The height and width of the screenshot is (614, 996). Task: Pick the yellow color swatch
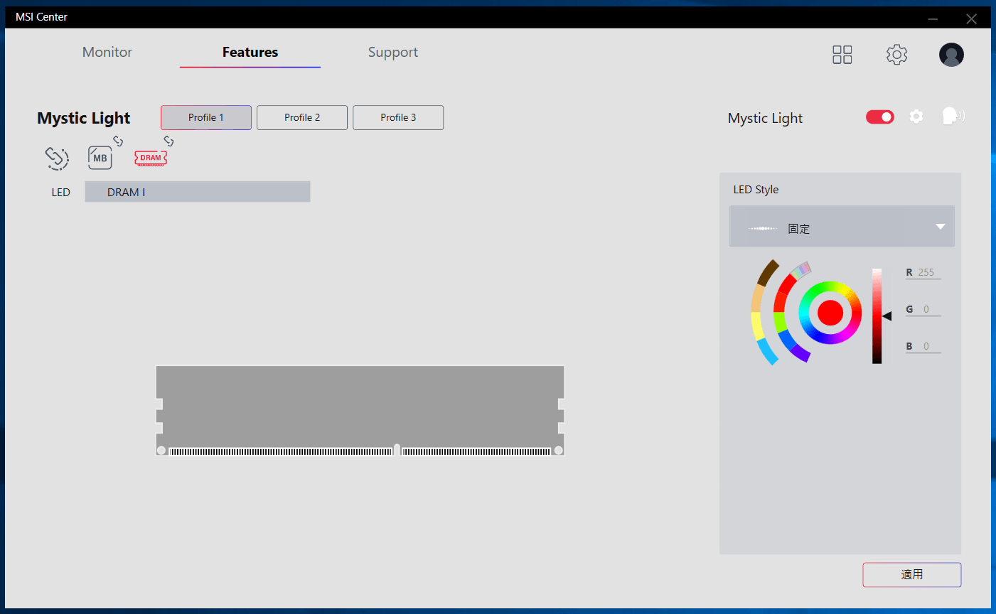pos(757,325)
